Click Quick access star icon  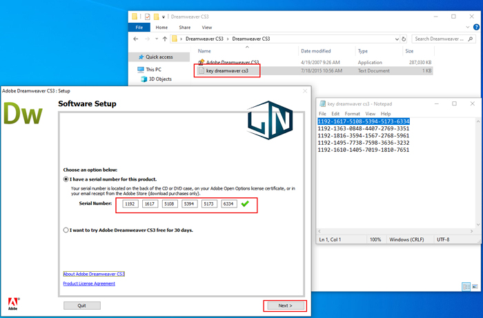pos(141,57)
